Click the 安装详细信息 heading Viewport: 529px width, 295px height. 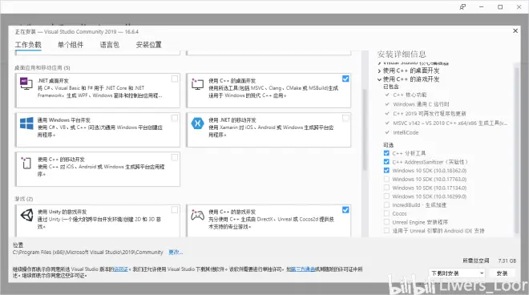(x=402, y=54)
